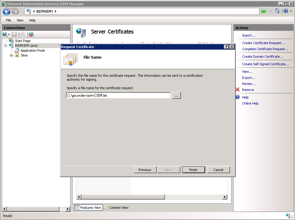Click the Home icon in the top toolbar

[277, 11]
